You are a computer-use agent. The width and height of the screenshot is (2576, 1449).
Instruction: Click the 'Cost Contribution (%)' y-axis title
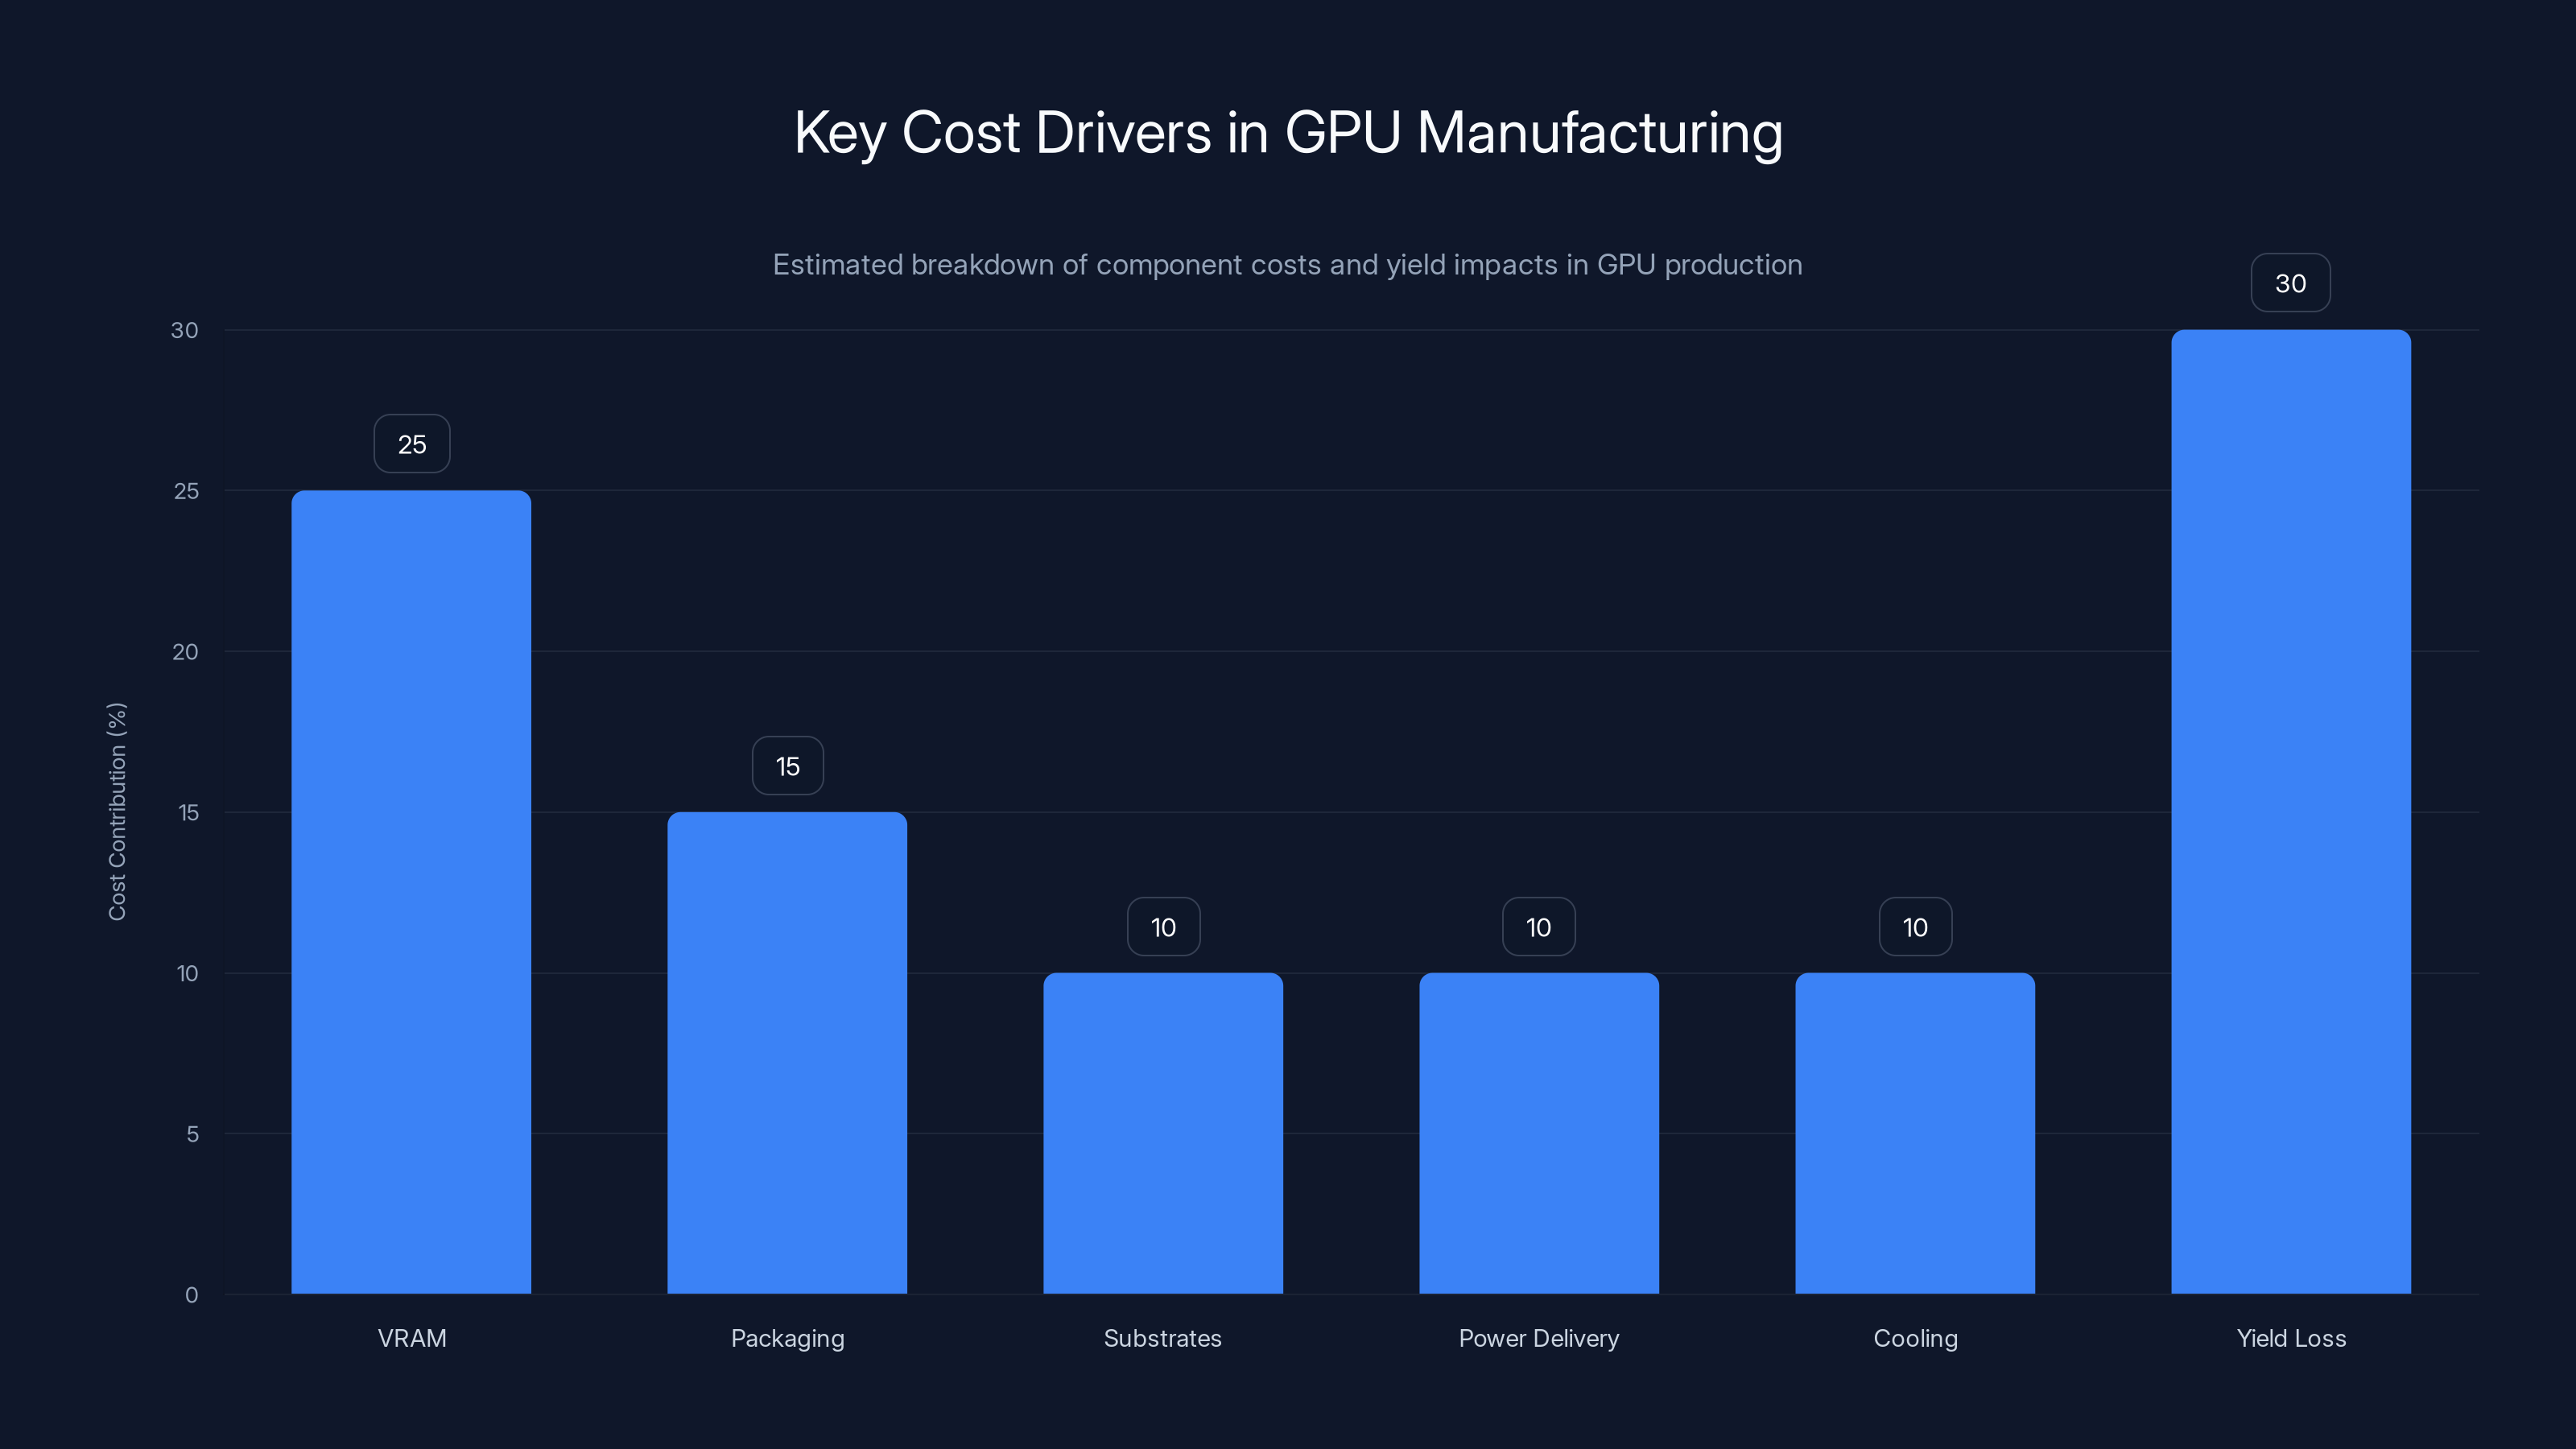pos(117,811)
